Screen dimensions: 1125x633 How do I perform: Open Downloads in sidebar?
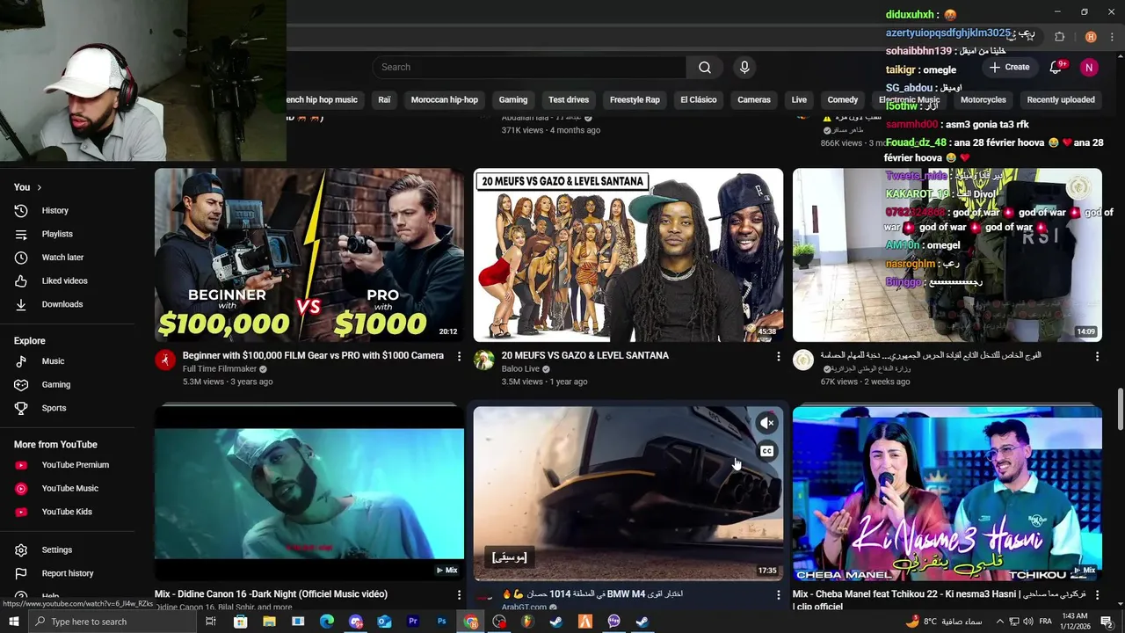click(62, 304)
